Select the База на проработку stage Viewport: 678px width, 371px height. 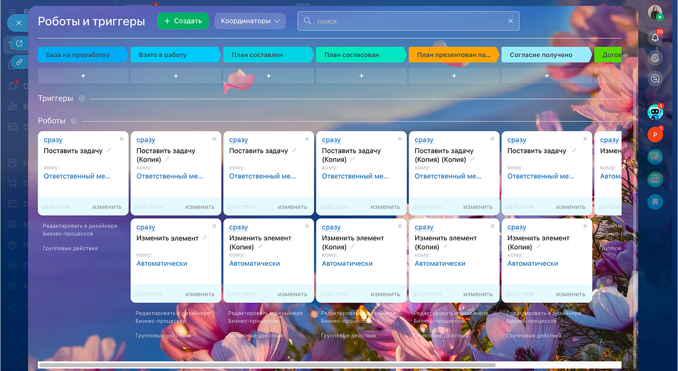(82, 55)
